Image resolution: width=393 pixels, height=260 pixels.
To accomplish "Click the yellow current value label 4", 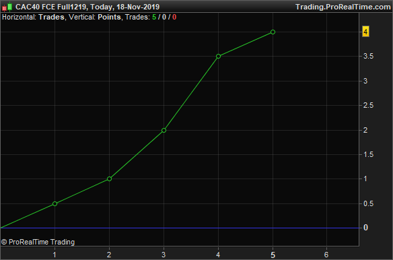I will 365,32.
